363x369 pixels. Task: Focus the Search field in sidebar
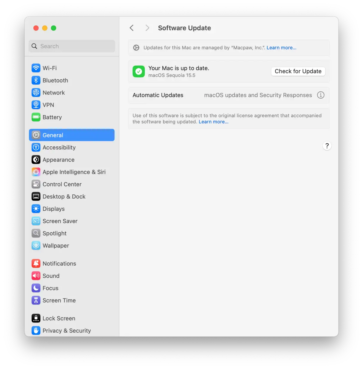point(72,46)
